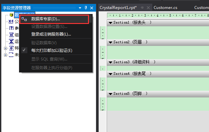Viewport: 209px width, 132px height.
Task: Collapse Section4 (报表尾) triangle
Action: (x=110, y=74)
